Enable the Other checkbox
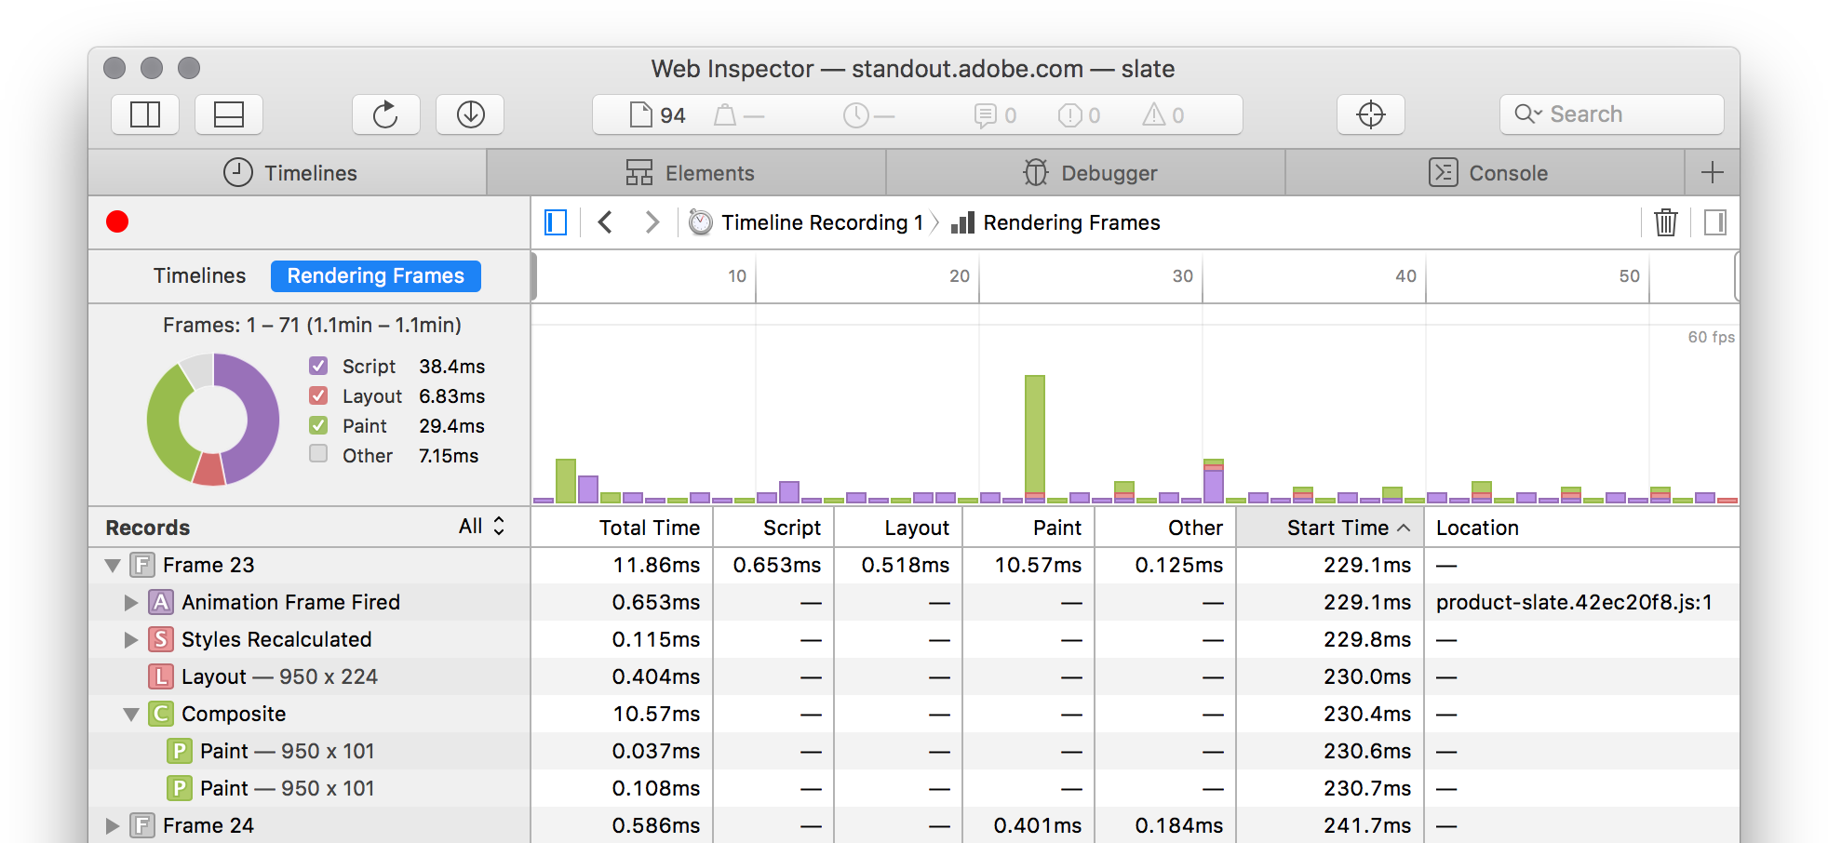The image size is (1828, 843). [318, 454]
